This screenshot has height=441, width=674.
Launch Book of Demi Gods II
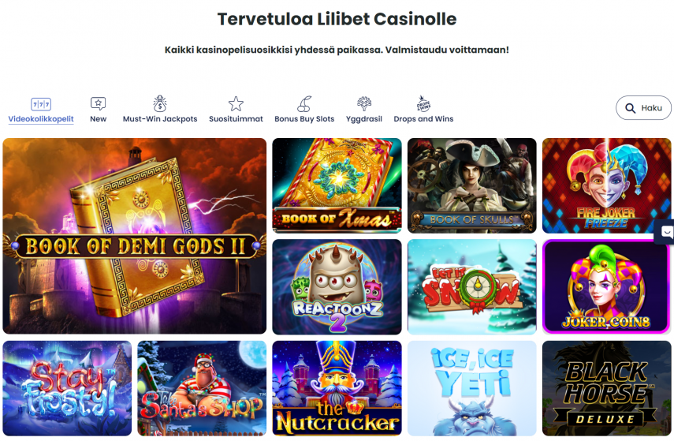pos(135,236)
